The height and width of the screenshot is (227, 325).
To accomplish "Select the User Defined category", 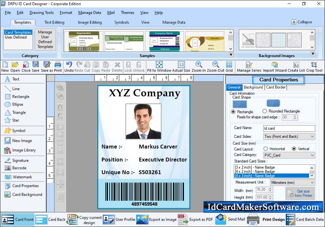I will click(16, 37).
